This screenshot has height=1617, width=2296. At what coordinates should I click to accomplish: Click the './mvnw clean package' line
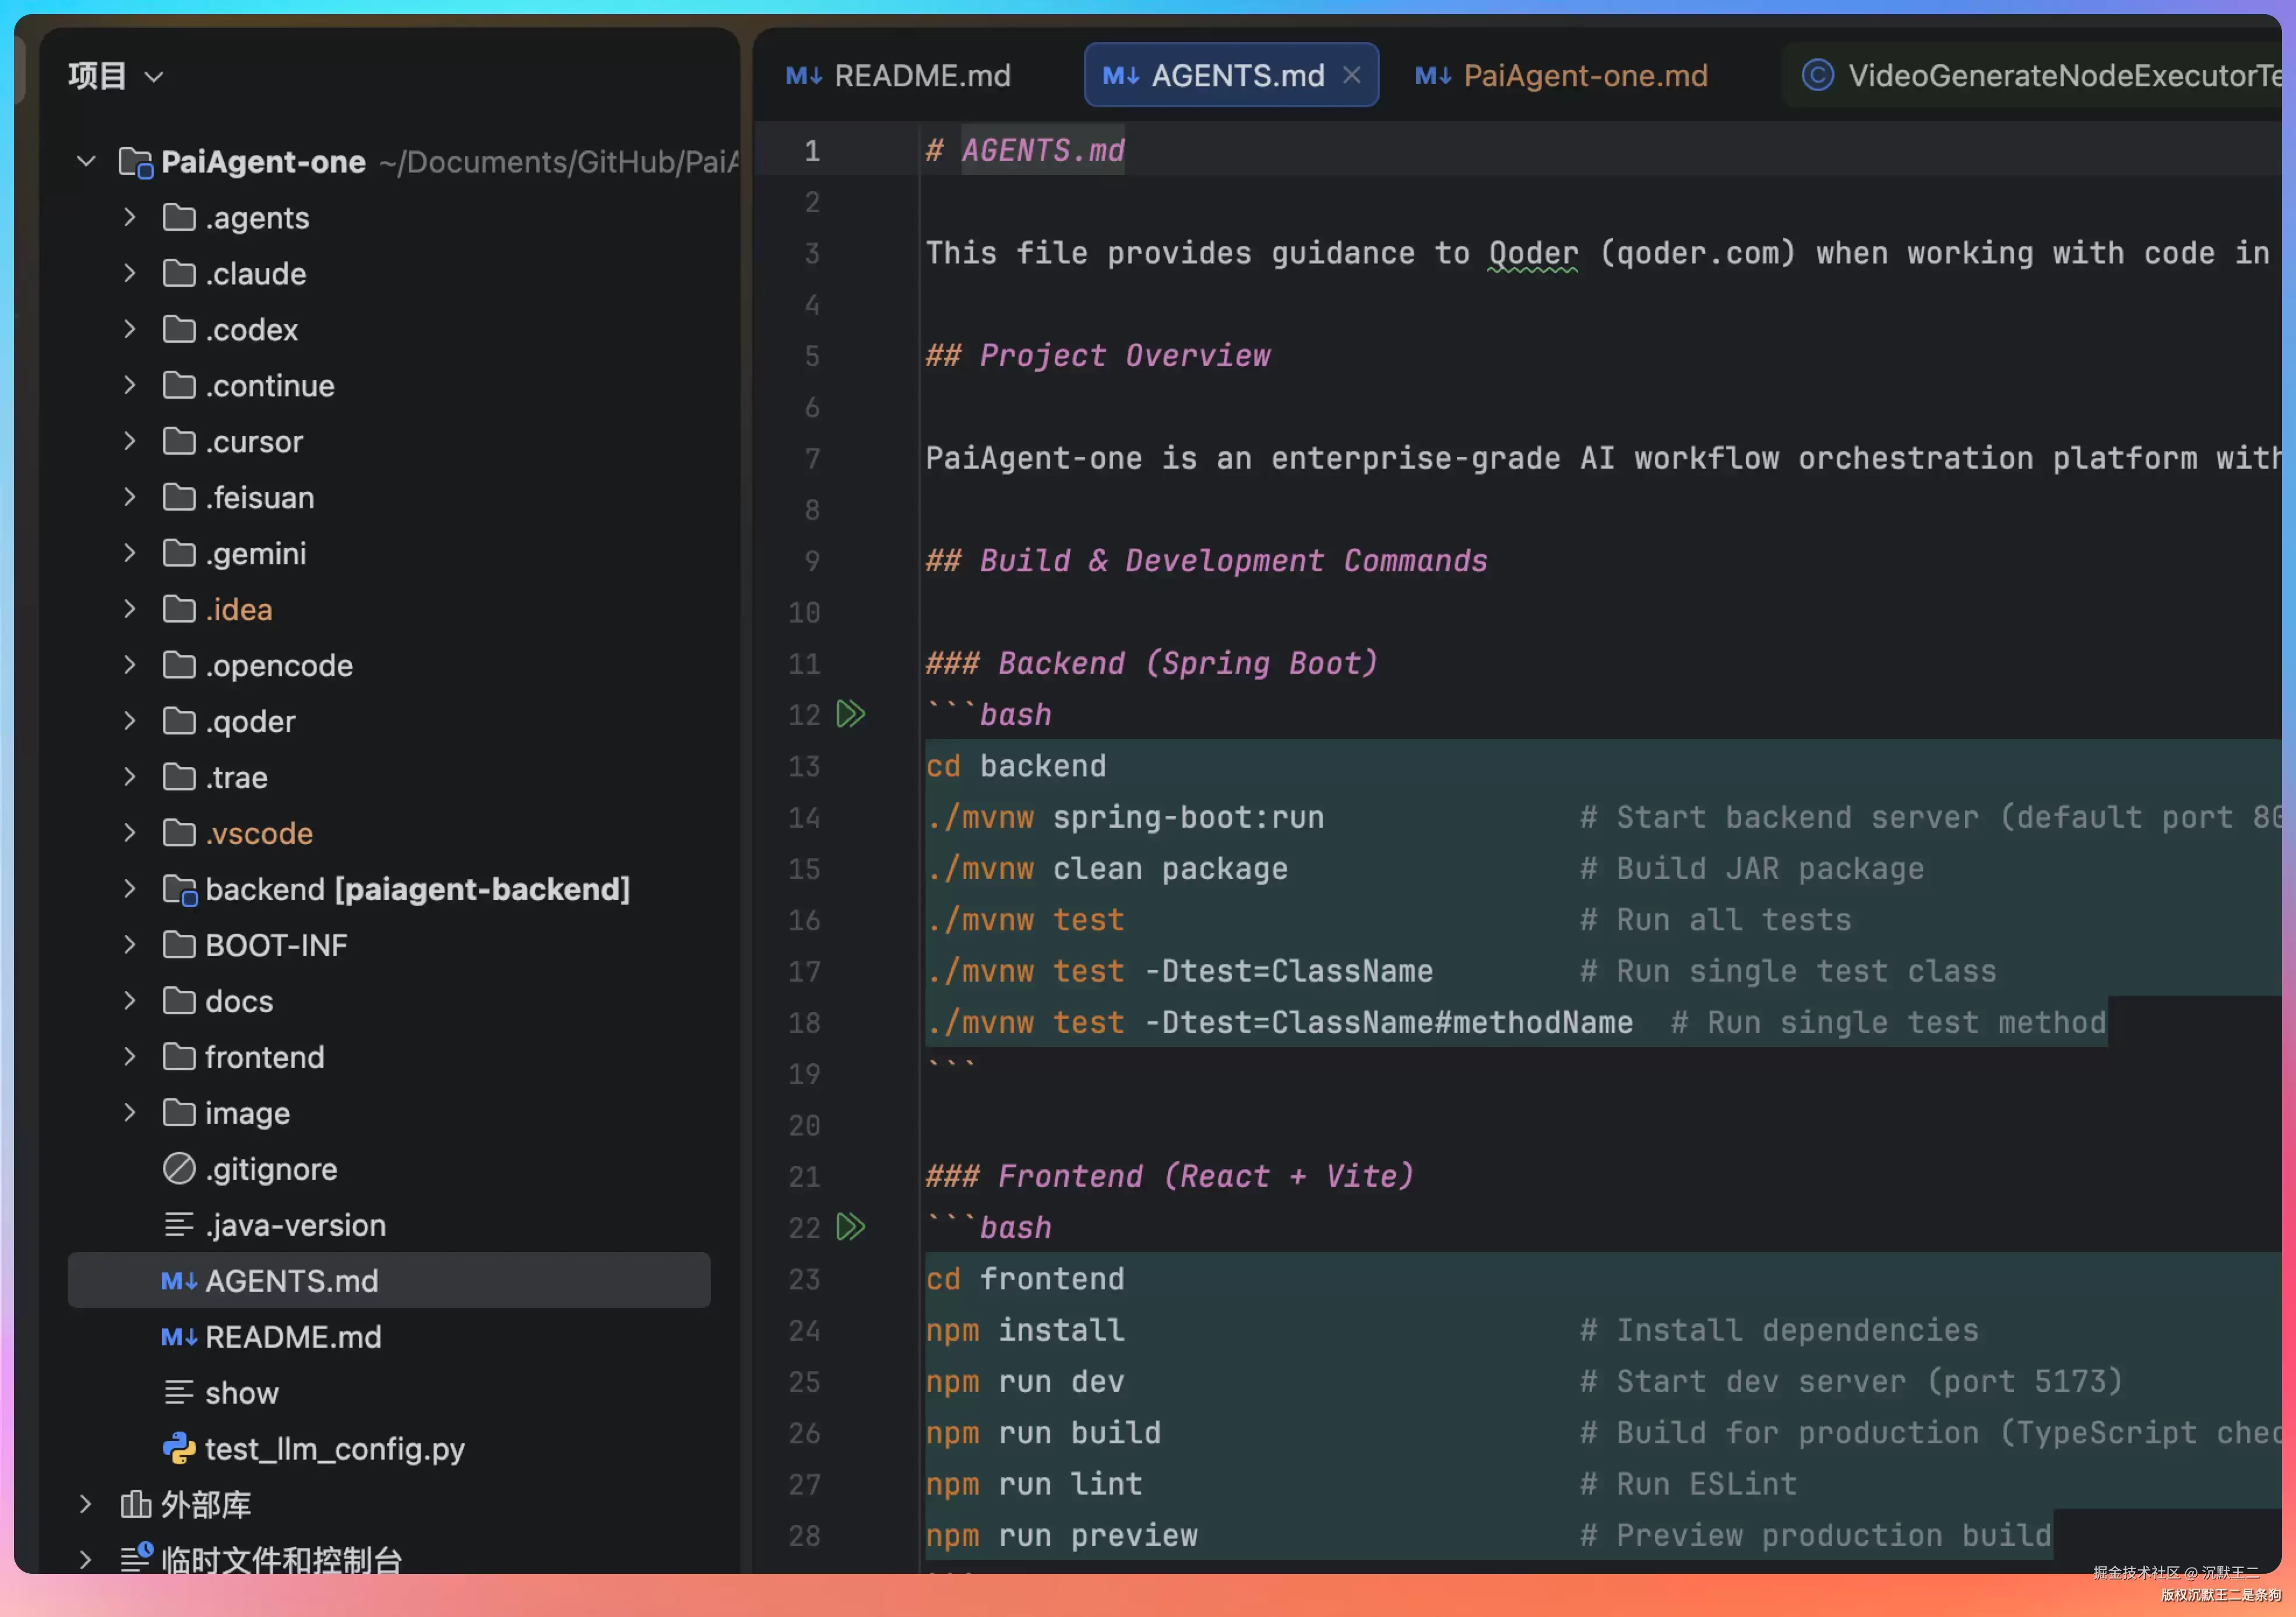tap(1106, 868)
